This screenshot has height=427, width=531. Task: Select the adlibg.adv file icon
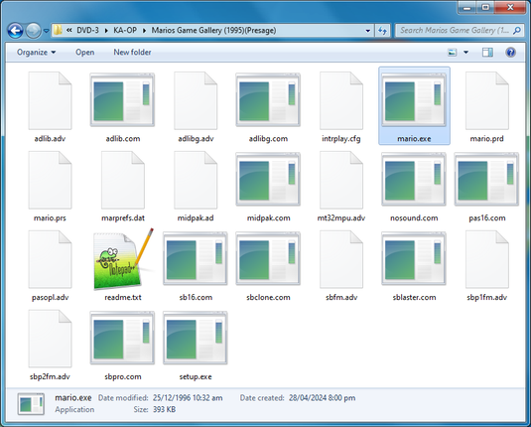click(196, 100)
